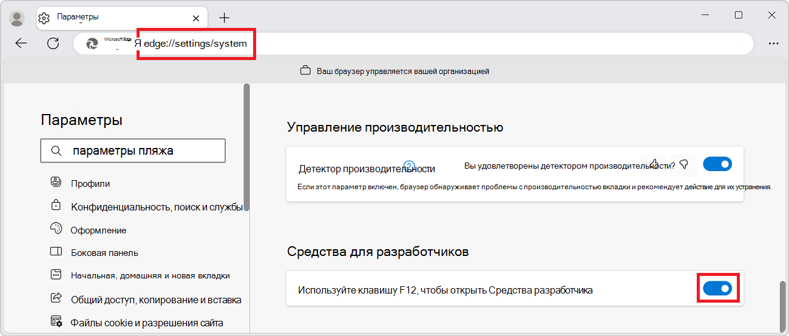The width and height of the screenshot is (789, 336).
Task: Click the address bar with edge://settings/system
Action: coord(413,44)
